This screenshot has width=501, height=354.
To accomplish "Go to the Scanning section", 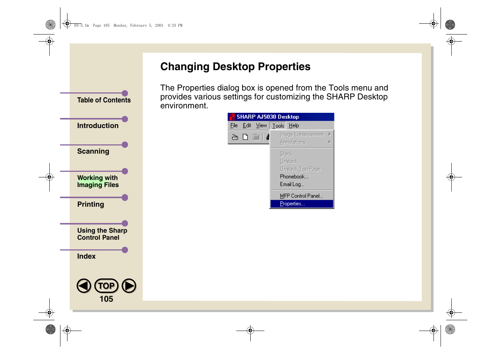I will 93,151.
